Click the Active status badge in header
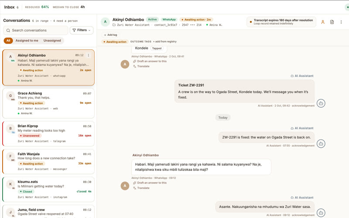This screenshot has height=218, width=349. 152,20
